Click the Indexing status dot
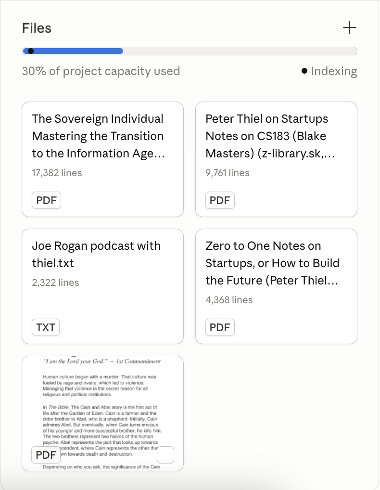This screenshot has width=380, height=490. click(304, 71)
